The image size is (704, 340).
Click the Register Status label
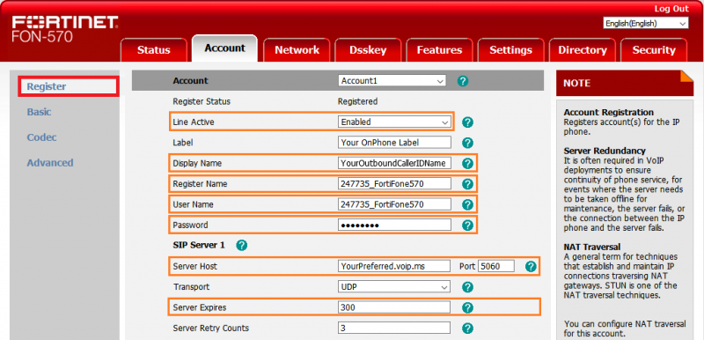click(202, 101)
